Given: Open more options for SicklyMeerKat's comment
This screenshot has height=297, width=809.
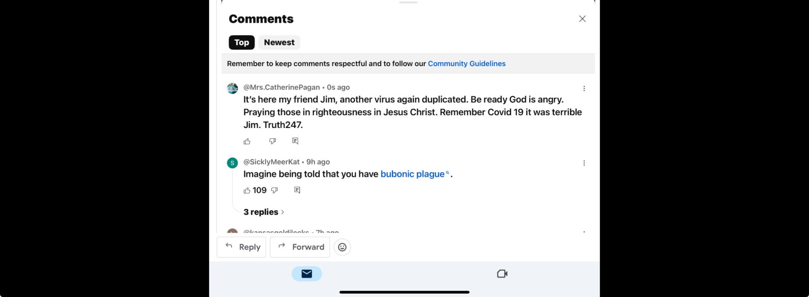Looking at the screenshot, I should (584, 163).
